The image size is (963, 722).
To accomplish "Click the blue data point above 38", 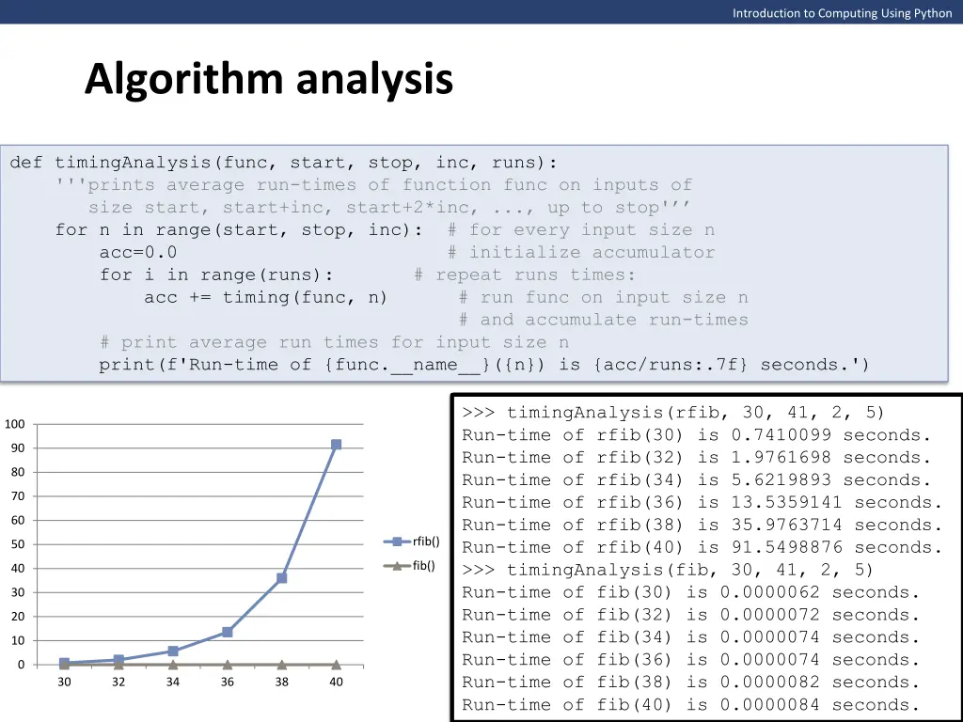I will (281, 577).
